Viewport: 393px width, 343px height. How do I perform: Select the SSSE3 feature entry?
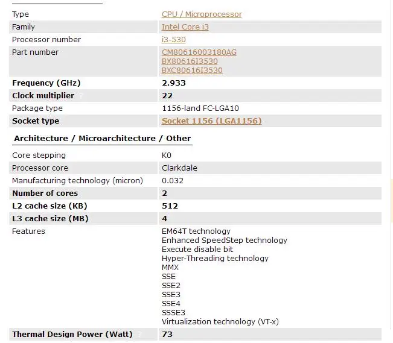(173, 312)
